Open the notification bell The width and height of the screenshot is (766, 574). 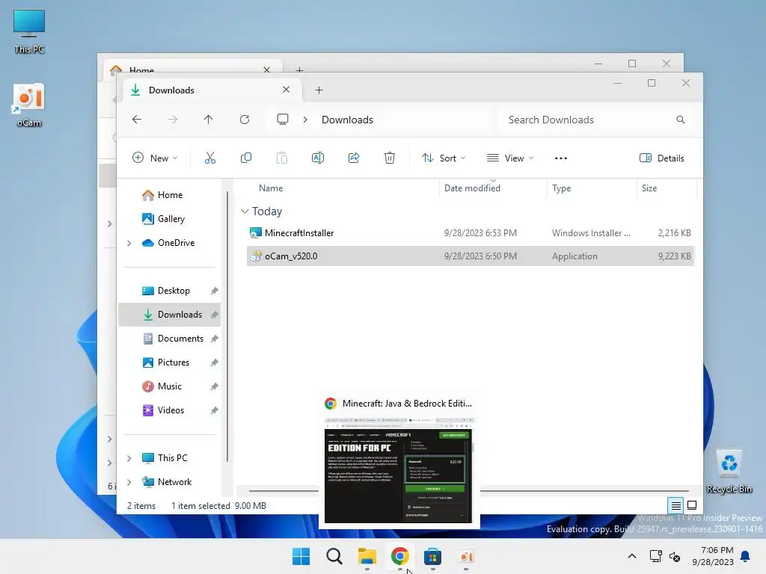(x=746, y=556)
